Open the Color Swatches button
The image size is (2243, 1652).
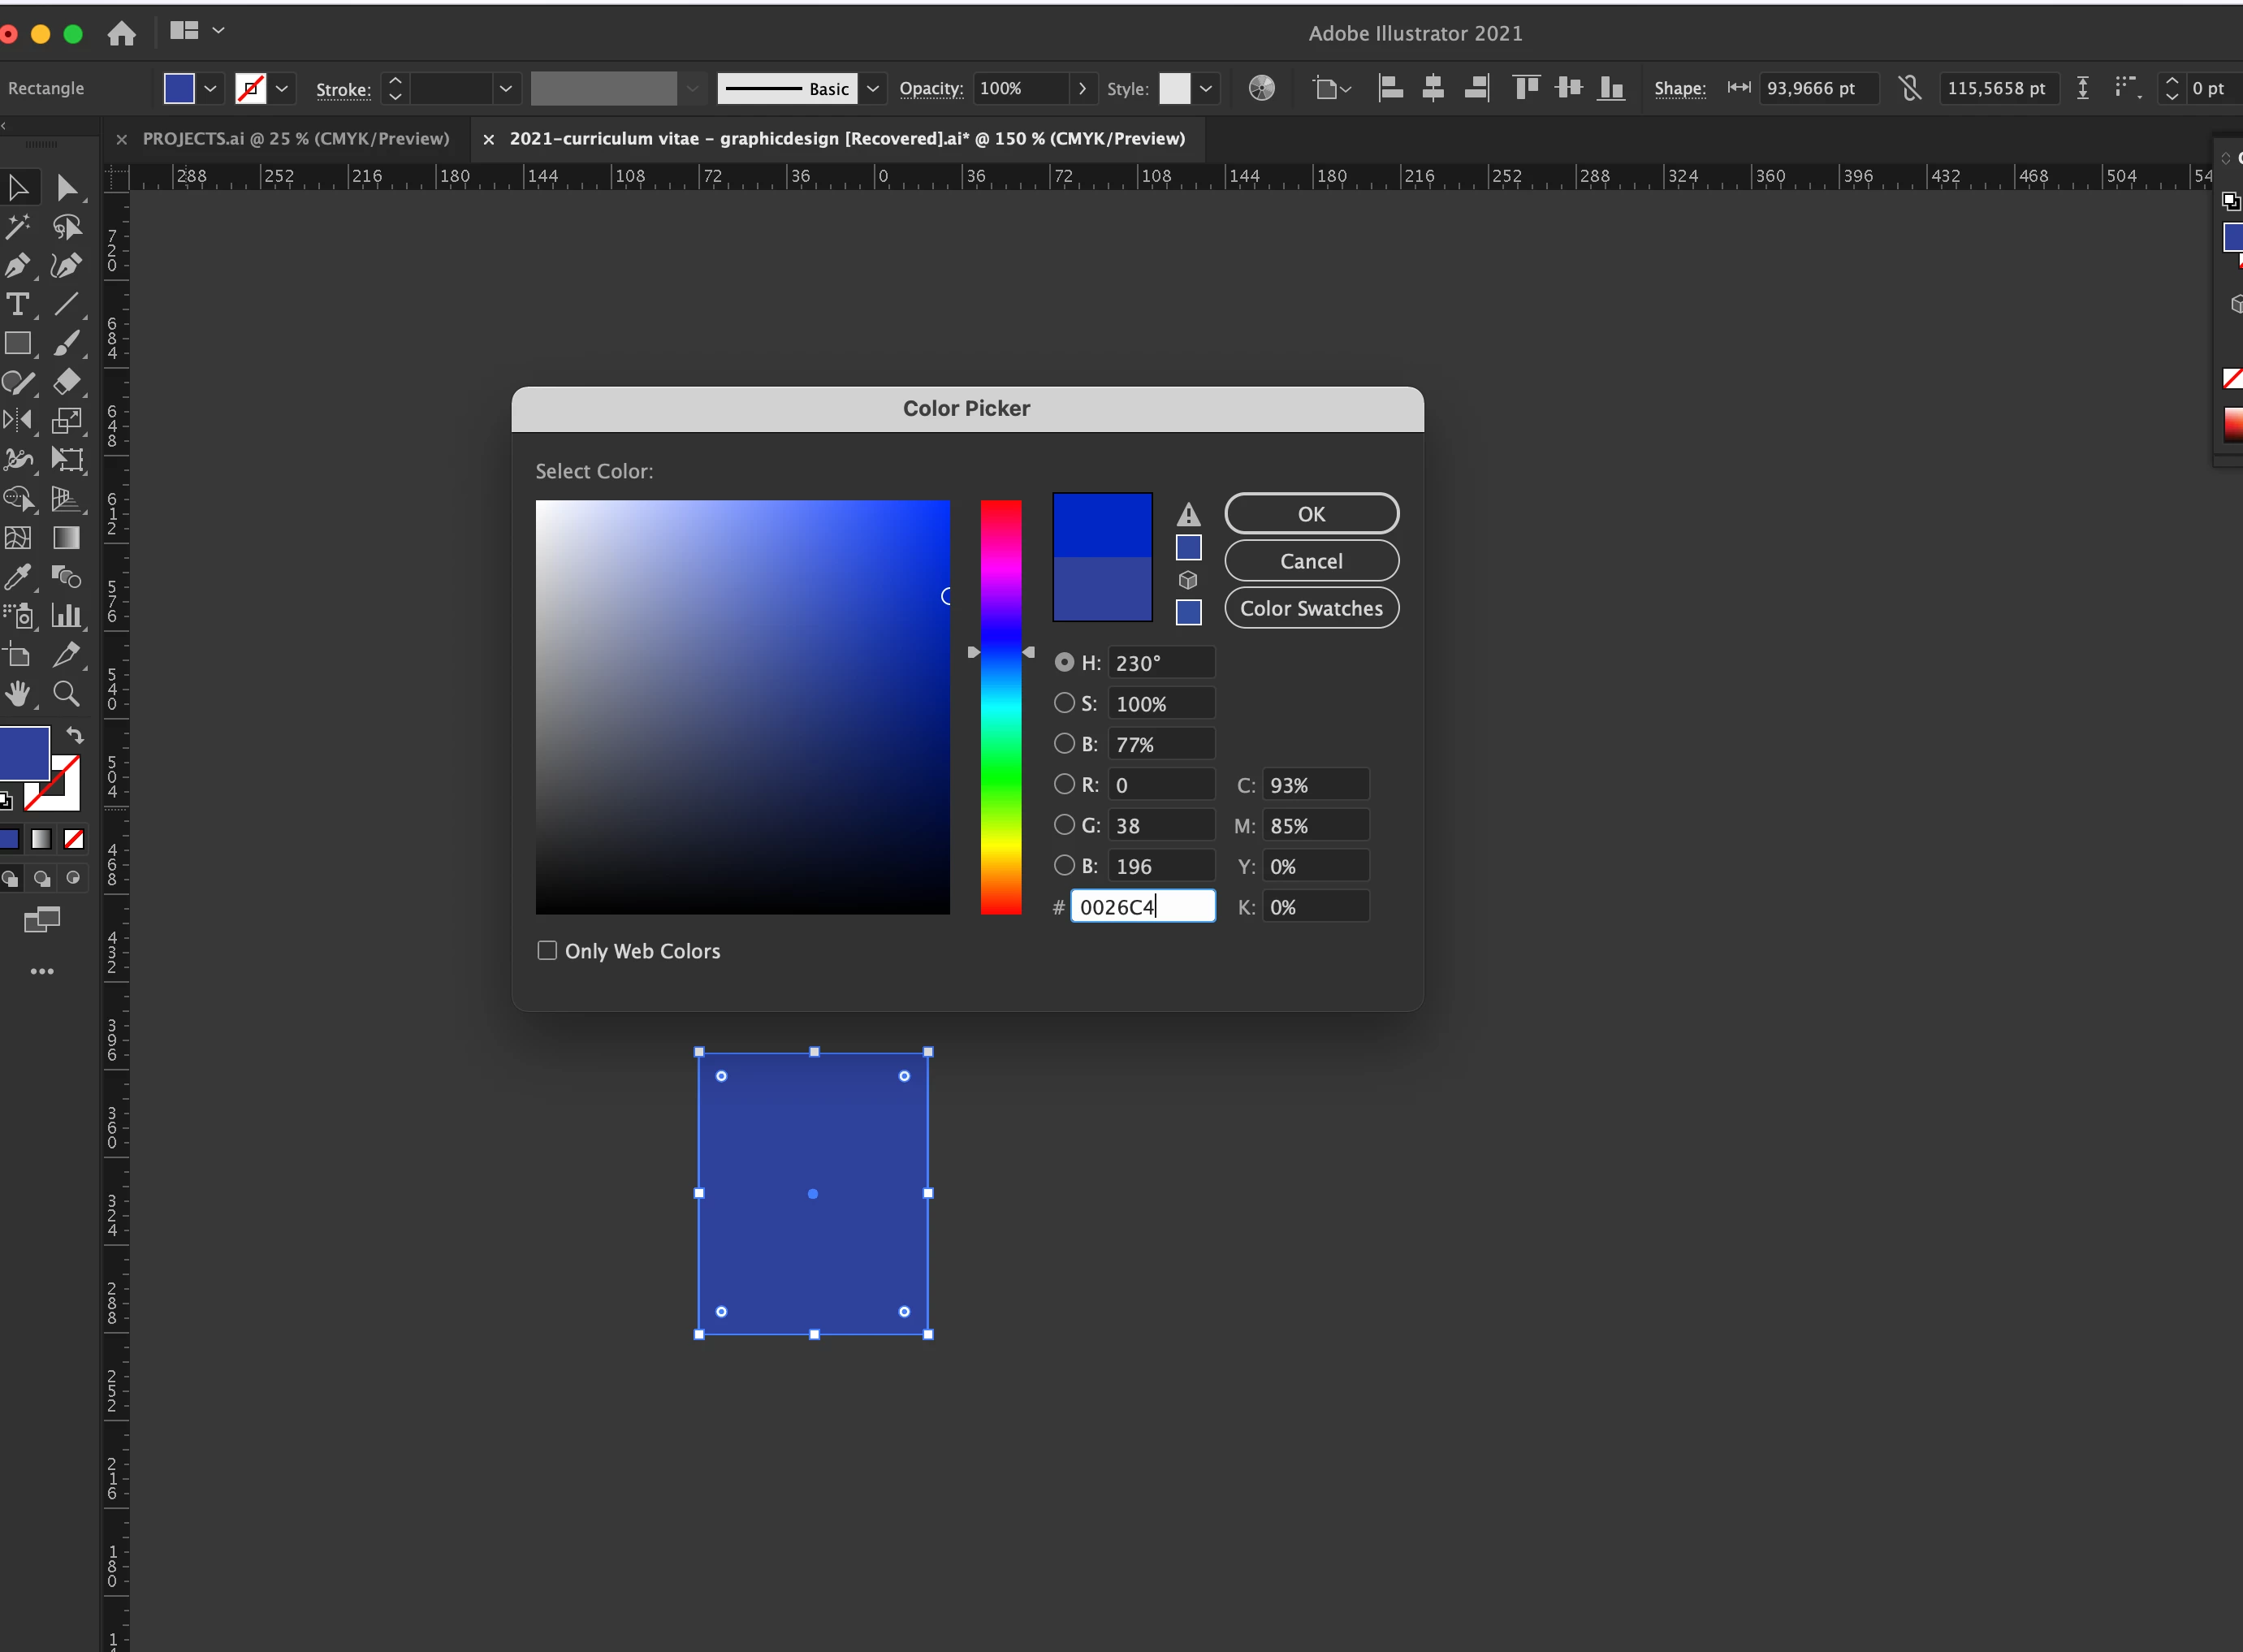(x=1311, y=608)
